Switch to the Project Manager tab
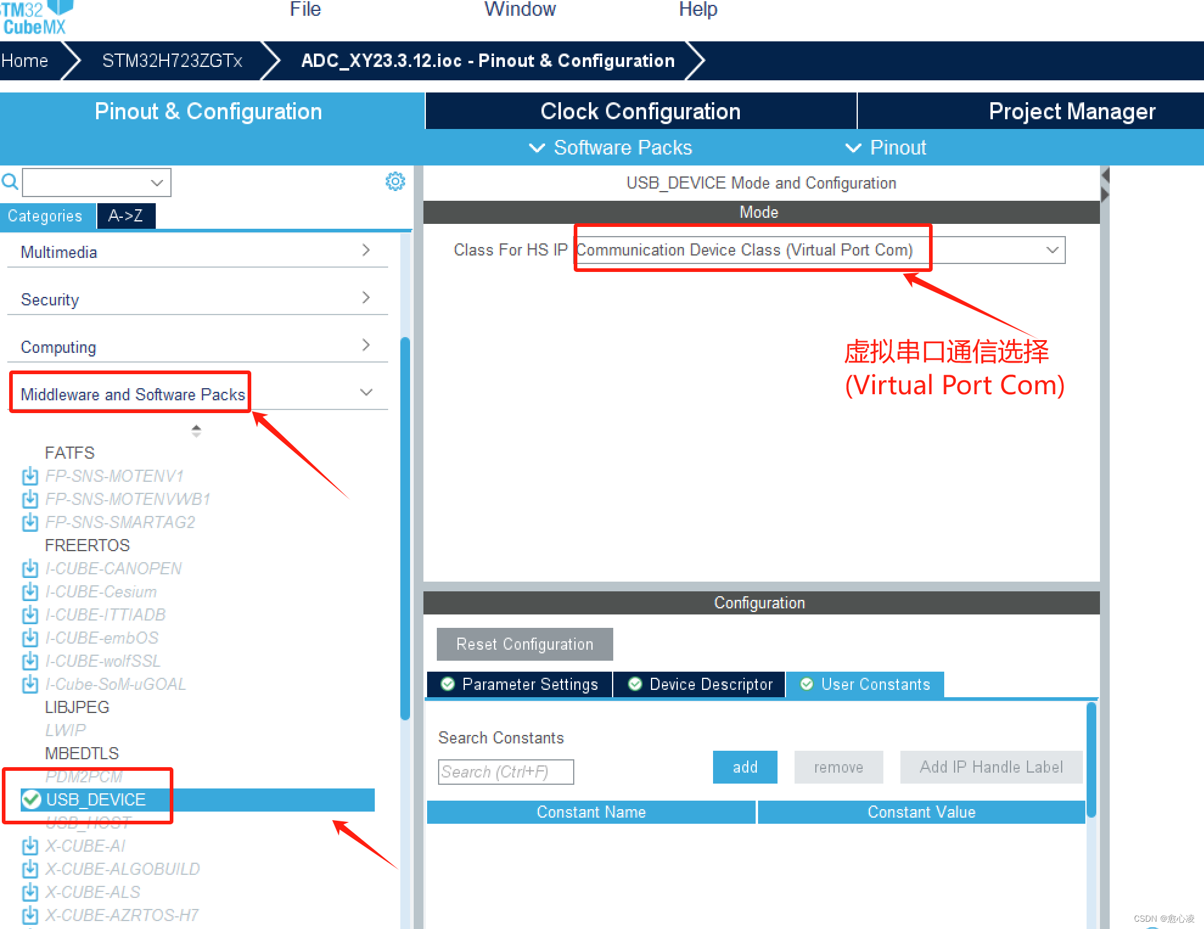The image size is (1204, 929). point(1071,111)
